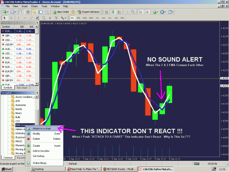Switch timeframe to M5

pos(78,18)
